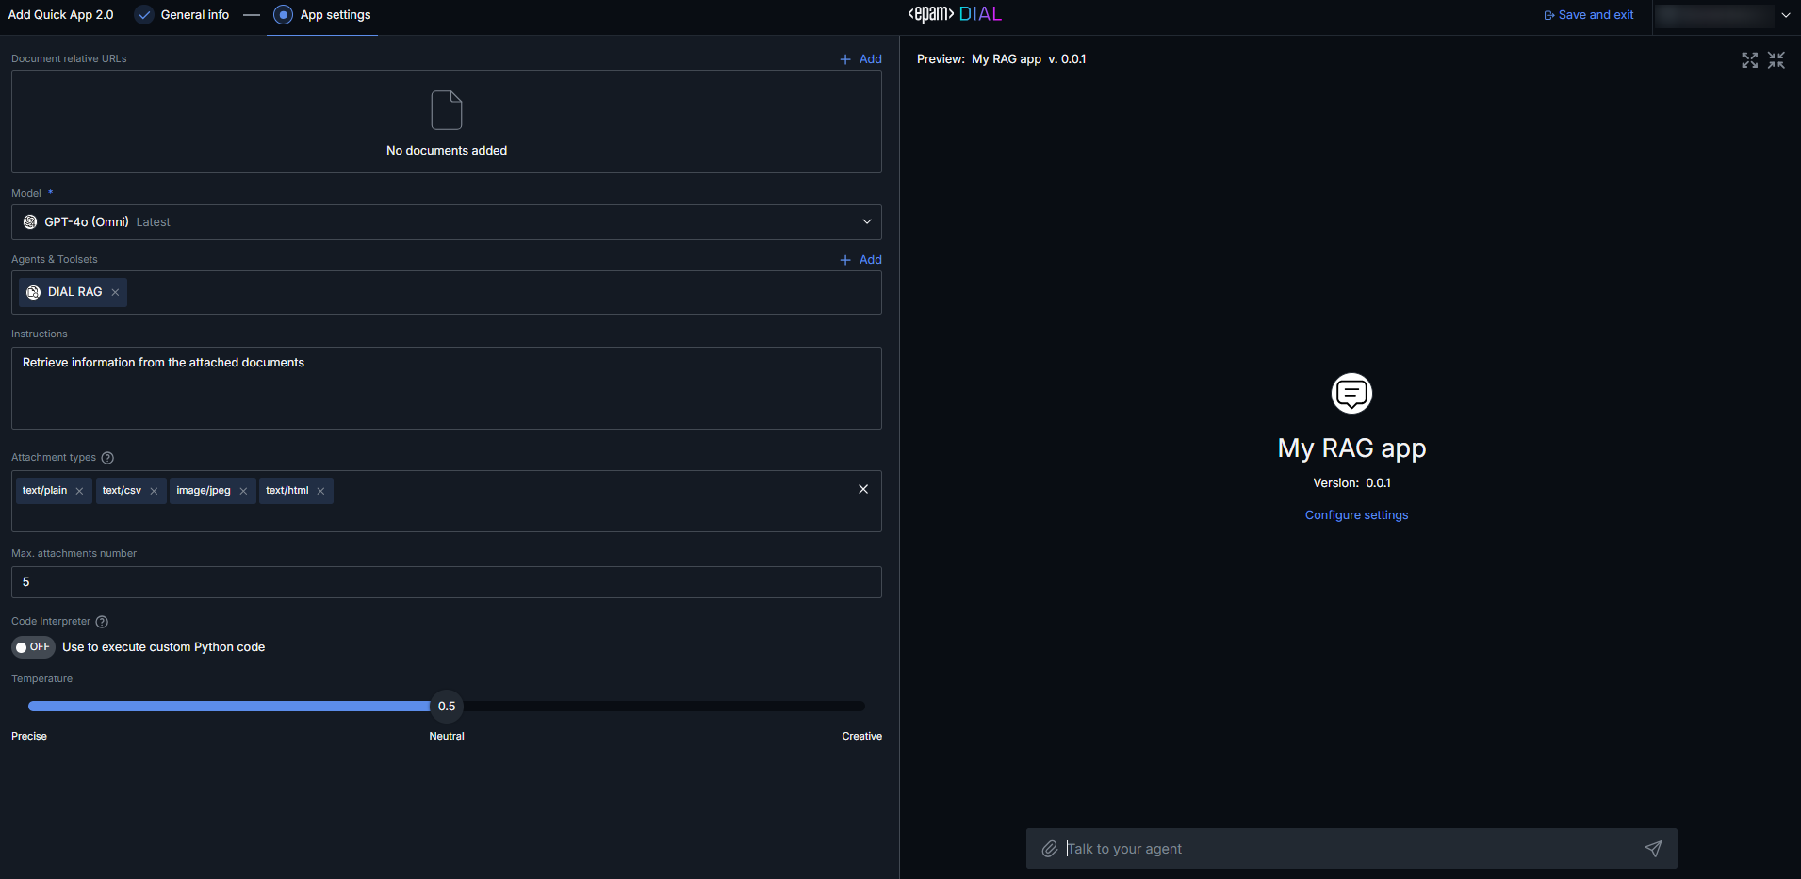Click the temperature slider handle
Viewport: 1801px width, 879px height.
[x=447, y=706]
